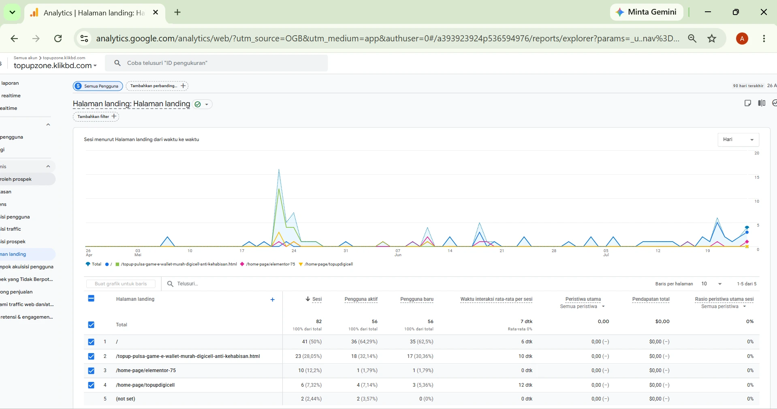Reload the Analytics page
777x409 pixels.
(58, 39)
